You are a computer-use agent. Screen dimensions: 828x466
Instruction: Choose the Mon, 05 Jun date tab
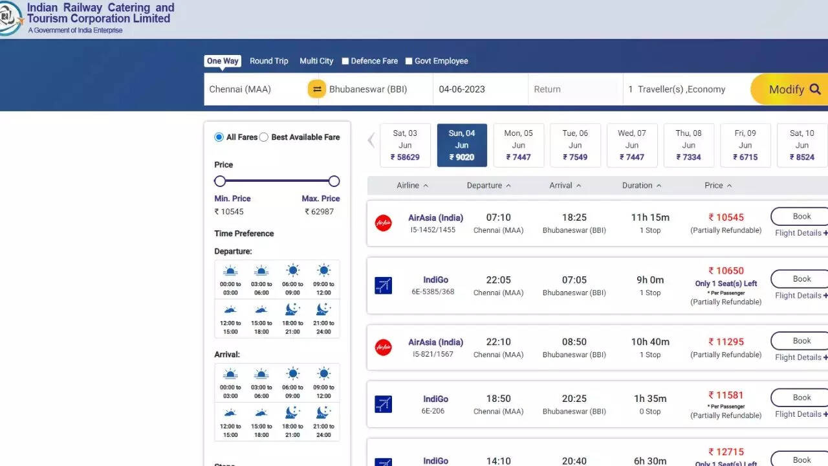pos(518,145)
